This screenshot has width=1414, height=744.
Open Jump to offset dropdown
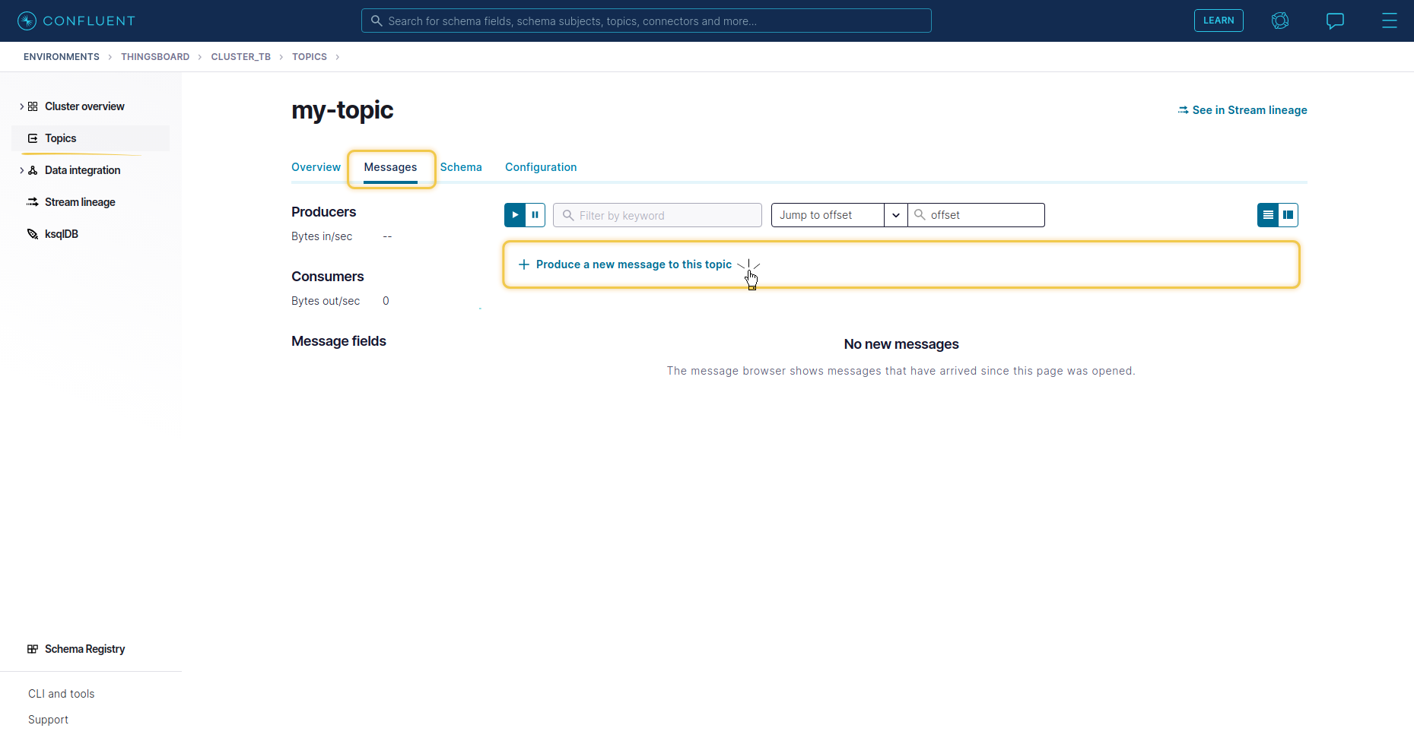(895, 215)
